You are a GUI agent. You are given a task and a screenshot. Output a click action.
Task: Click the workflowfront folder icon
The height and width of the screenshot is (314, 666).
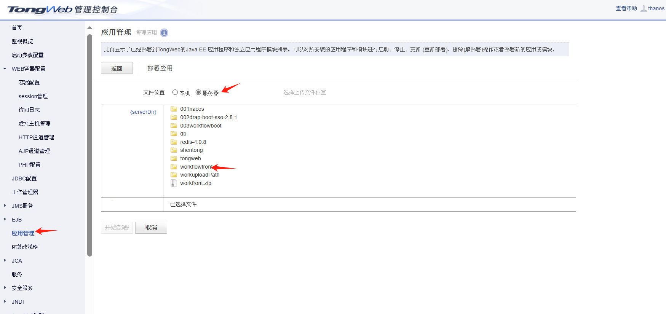174,167
